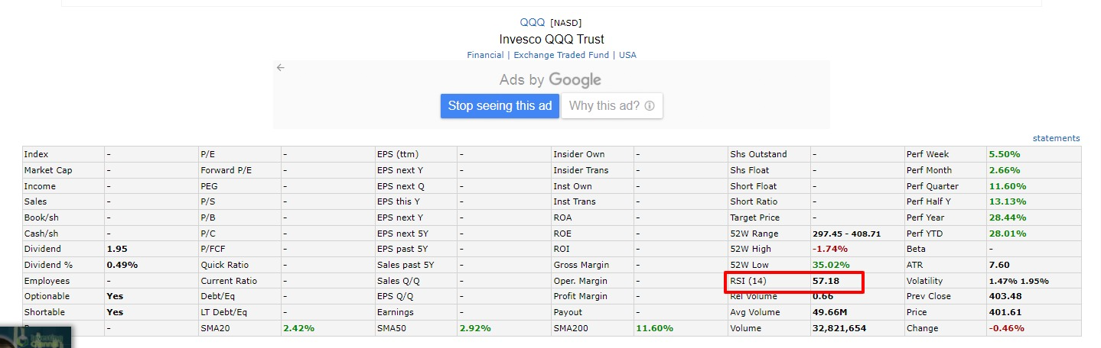Image resolution: width=1101 pixels, height=348 pixels.
Task: Click the Current Ratio label
Action: pos(230,281)
